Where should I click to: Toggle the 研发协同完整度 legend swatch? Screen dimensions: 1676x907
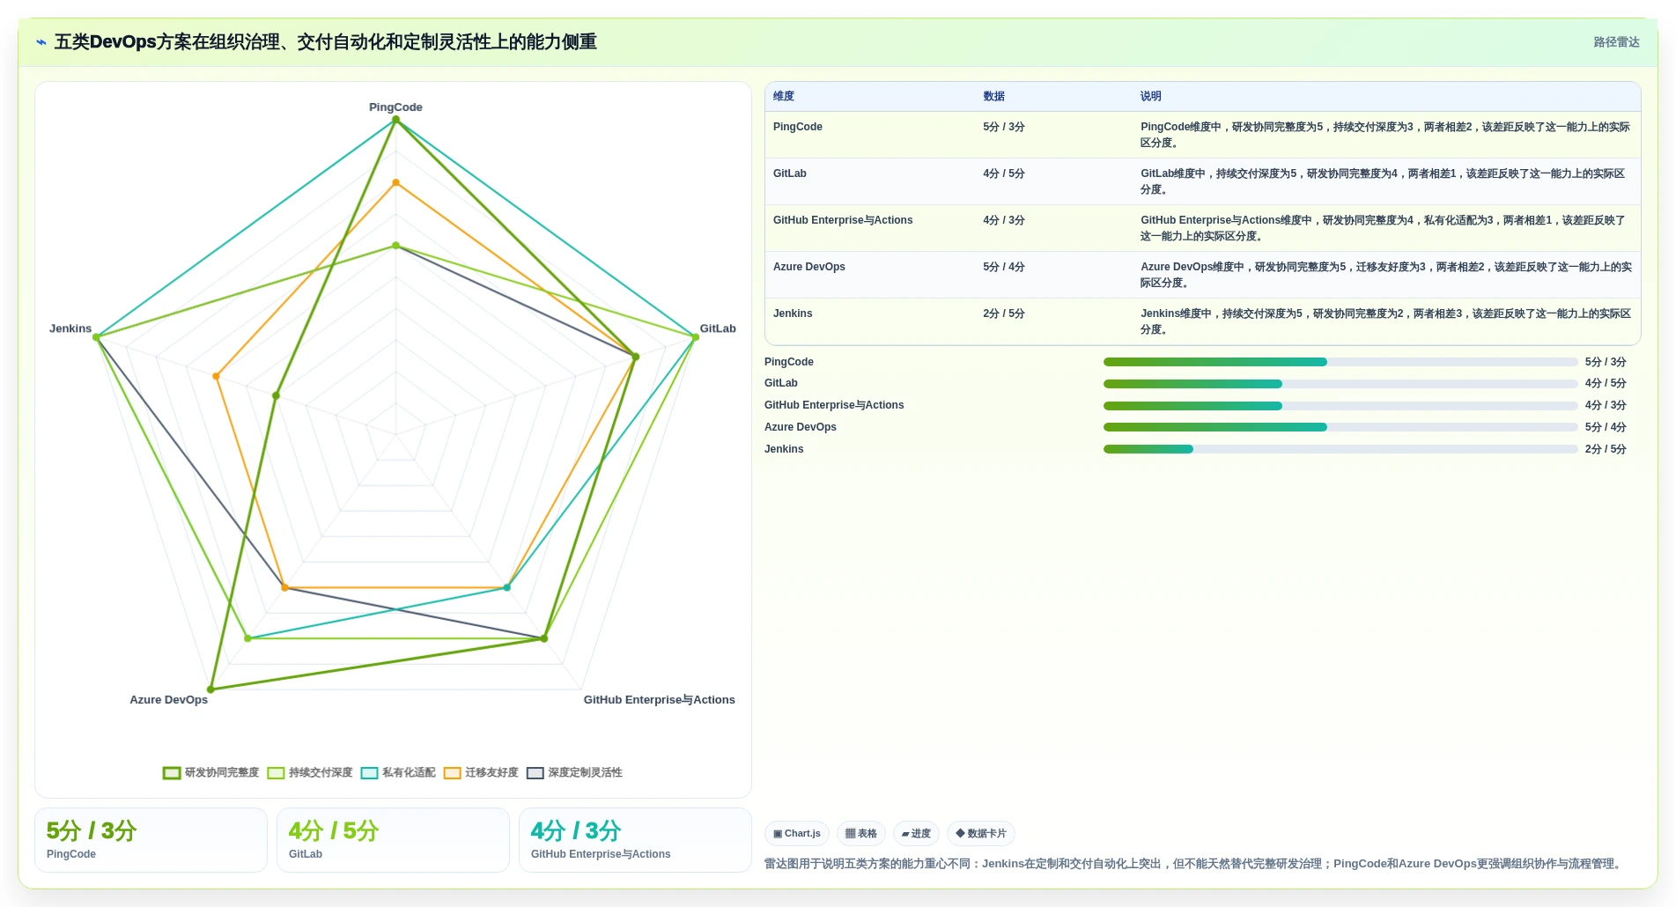point(172,773)
